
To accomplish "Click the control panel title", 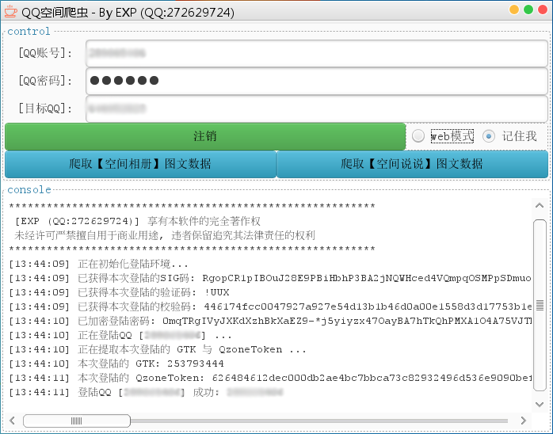I will (x=29, y=32).
